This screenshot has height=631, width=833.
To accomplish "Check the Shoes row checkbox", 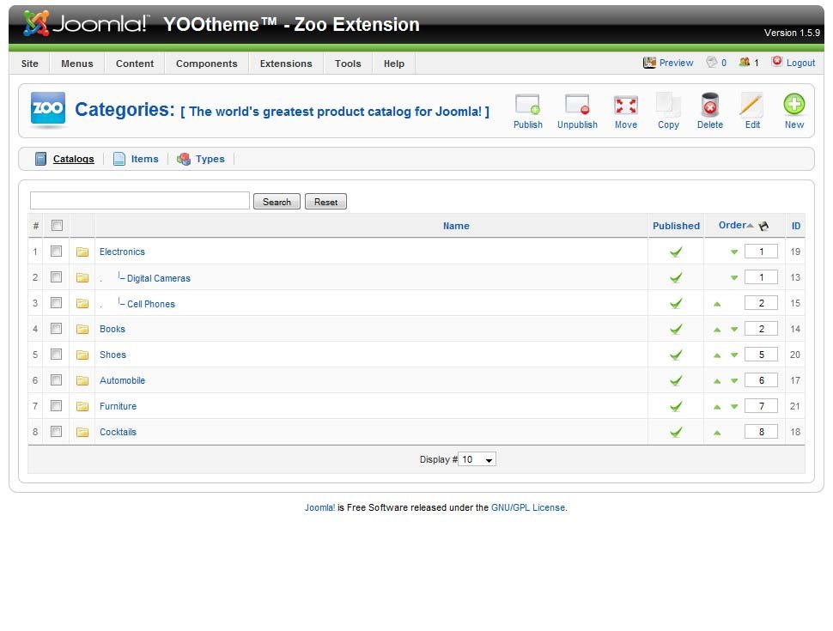I will point(56,354).
